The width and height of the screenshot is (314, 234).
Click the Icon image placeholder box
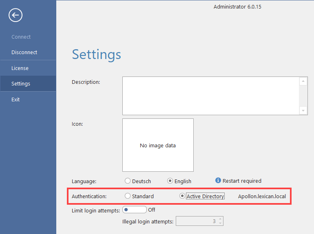[158, 145]
